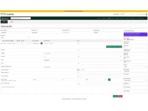
Task: Open the Billing menu item
Action: pos(109,18)
